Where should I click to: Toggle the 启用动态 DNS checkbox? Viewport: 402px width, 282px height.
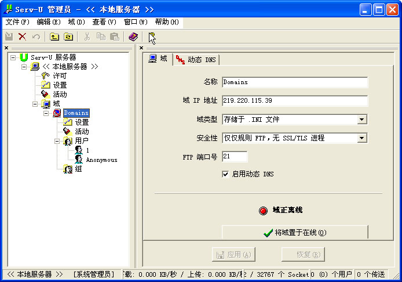pos(225,175)
